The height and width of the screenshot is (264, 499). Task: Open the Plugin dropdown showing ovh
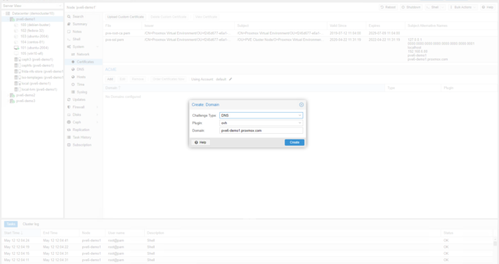299,122
